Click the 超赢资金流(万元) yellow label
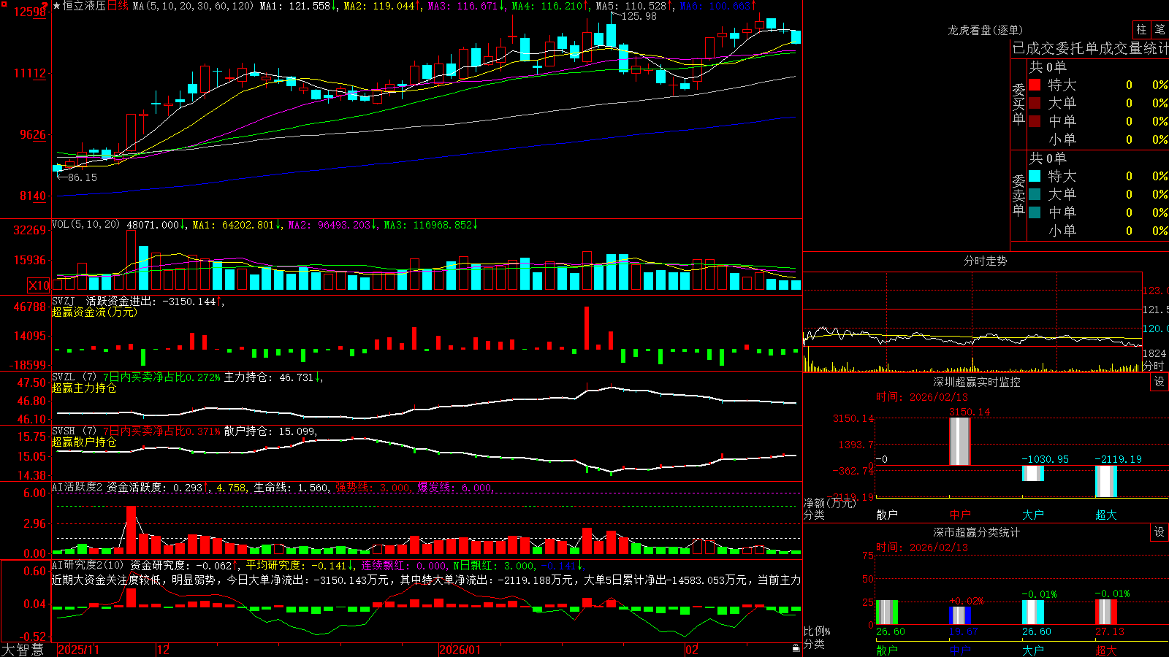Image resolution: width=1169 pixels, height=657 pixels. 94,312
